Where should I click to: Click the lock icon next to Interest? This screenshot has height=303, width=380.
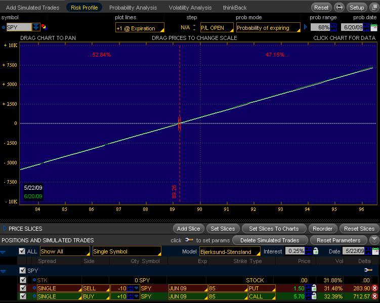pos(315,251)
